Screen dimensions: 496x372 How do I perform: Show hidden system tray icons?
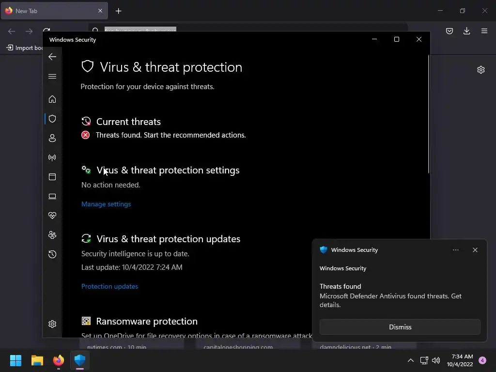click(411, 360)
